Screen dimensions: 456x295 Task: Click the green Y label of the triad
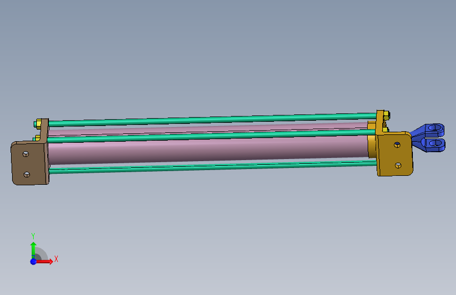pos(33,236)
